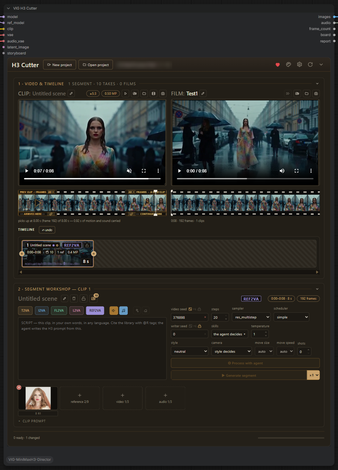Remove reference image R1 with red X
338x470 pixels.
[19, 388]
